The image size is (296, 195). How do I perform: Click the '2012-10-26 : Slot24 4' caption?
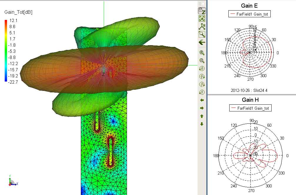pyautogui.click(x=249, y=90)
